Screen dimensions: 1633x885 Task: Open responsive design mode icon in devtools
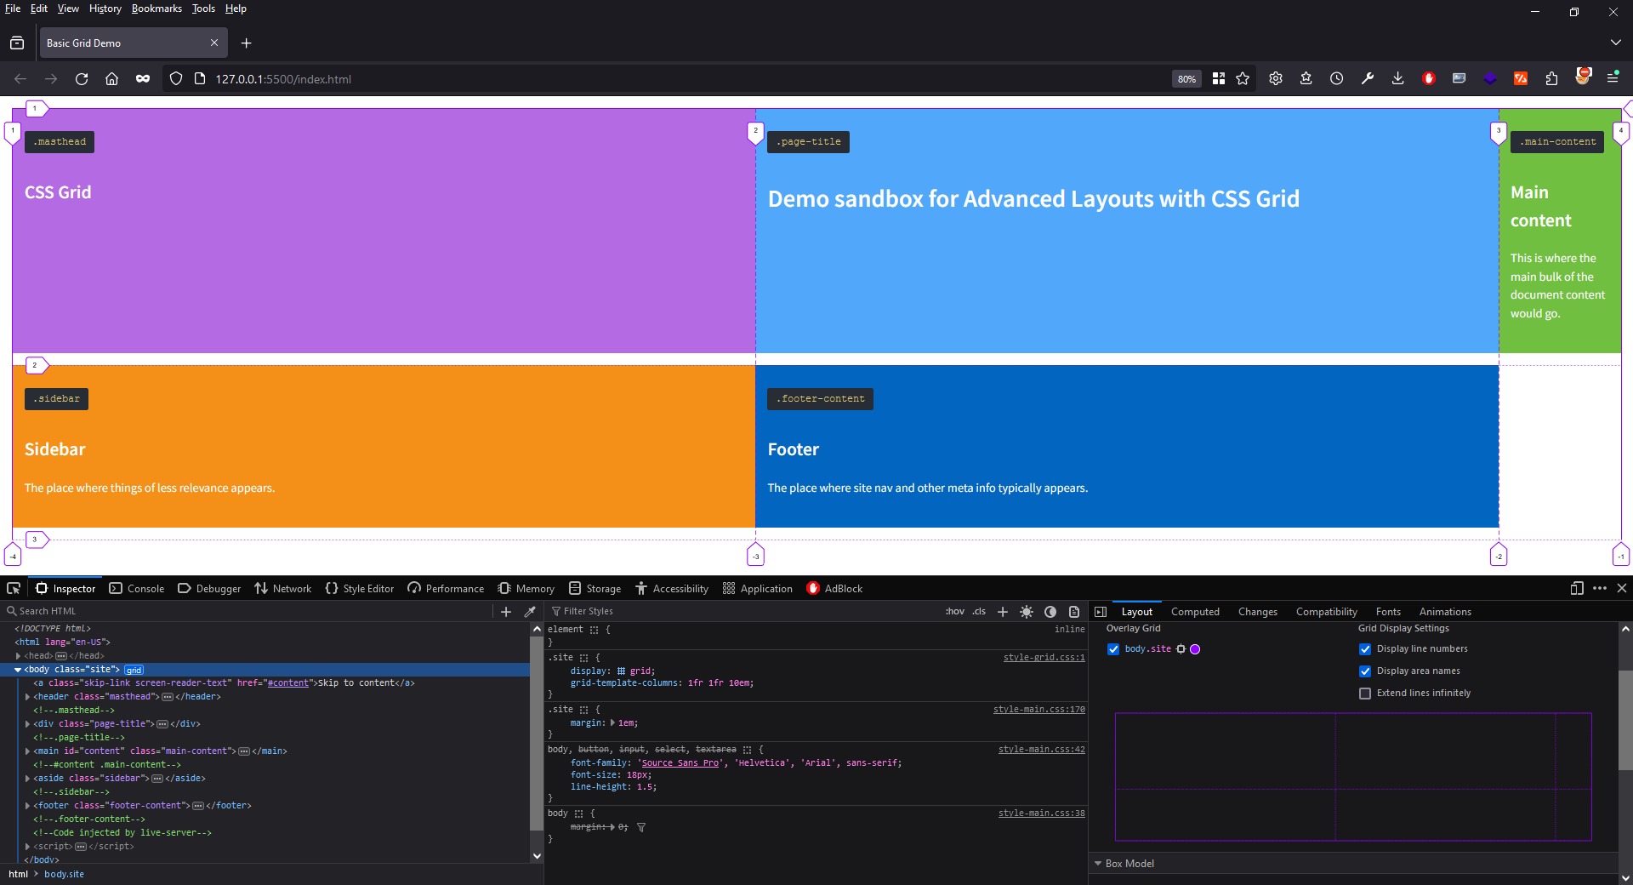pyautogui.click(x=1577, y=588)
